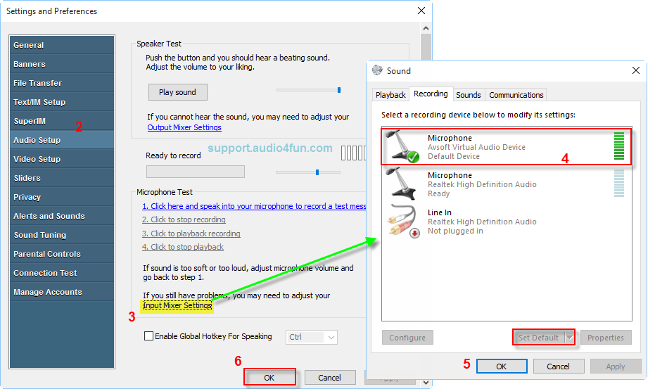
Task: Enable Global Hotkey For Speaking checkbox
Action: click(x=148, y=336)
